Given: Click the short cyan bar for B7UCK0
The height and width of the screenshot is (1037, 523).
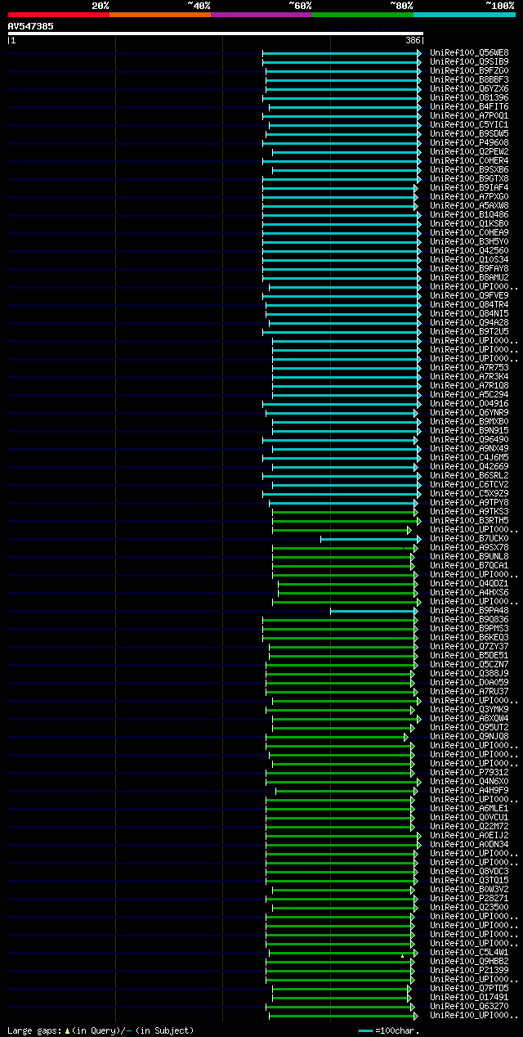Looking at the screenshot, I should (370, 539).
